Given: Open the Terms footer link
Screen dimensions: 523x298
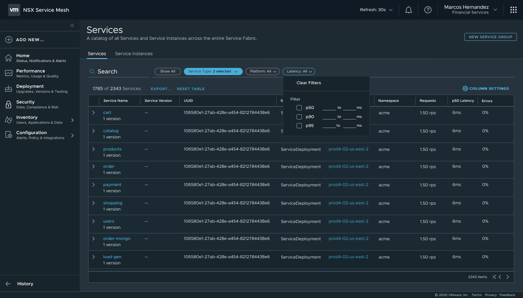Looking at the screenshot, I should click(x=476, y=295).
